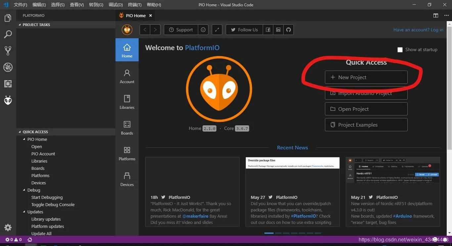
Task: Open the Account section in PIO sidebar
Action: click(x=127, y=76)
